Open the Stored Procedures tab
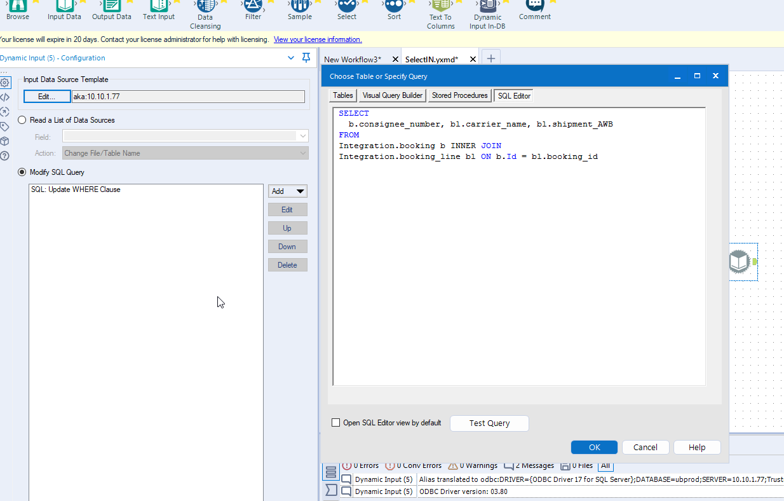784x501 pixels. click(459, 95)
